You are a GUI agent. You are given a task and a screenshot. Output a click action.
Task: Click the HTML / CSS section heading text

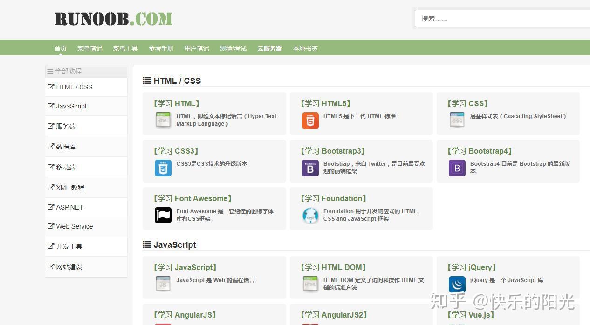pyautogui.click(x=177, y=81)
